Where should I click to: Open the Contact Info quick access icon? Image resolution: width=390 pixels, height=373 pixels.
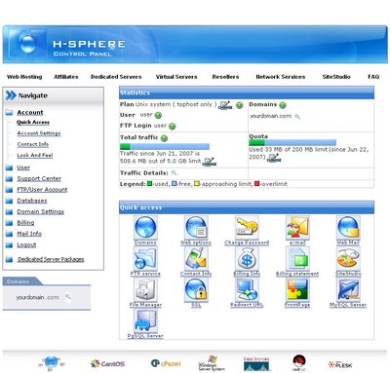196,259
